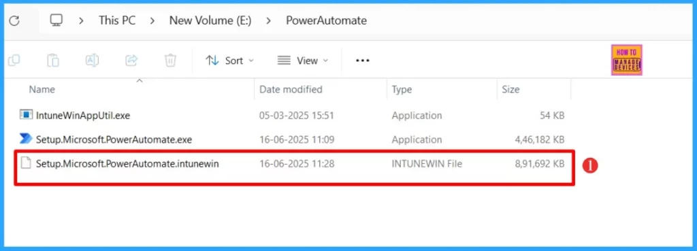Sort by the Date modified column header
697x251 pixels.
291,89
